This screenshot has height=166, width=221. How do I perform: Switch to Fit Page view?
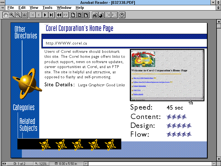coord(80,15)
